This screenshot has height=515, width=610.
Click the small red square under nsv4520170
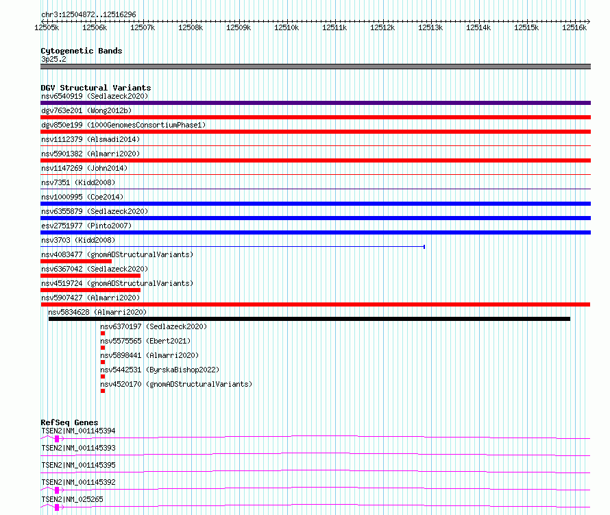coord(103,391)
